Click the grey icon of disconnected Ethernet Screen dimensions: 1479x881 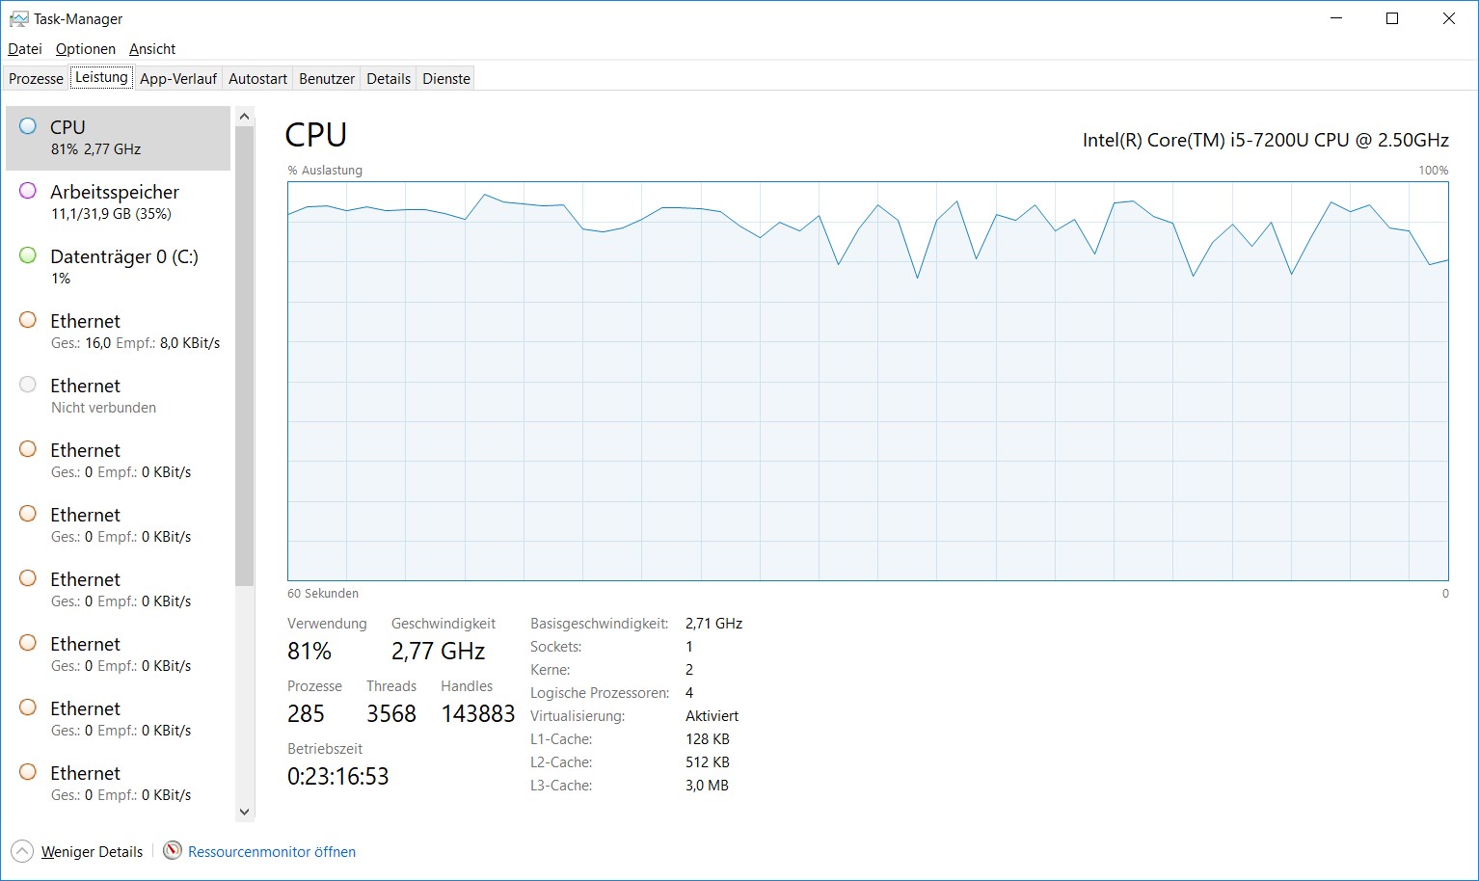pyautogui.click(x=28, y=385)
